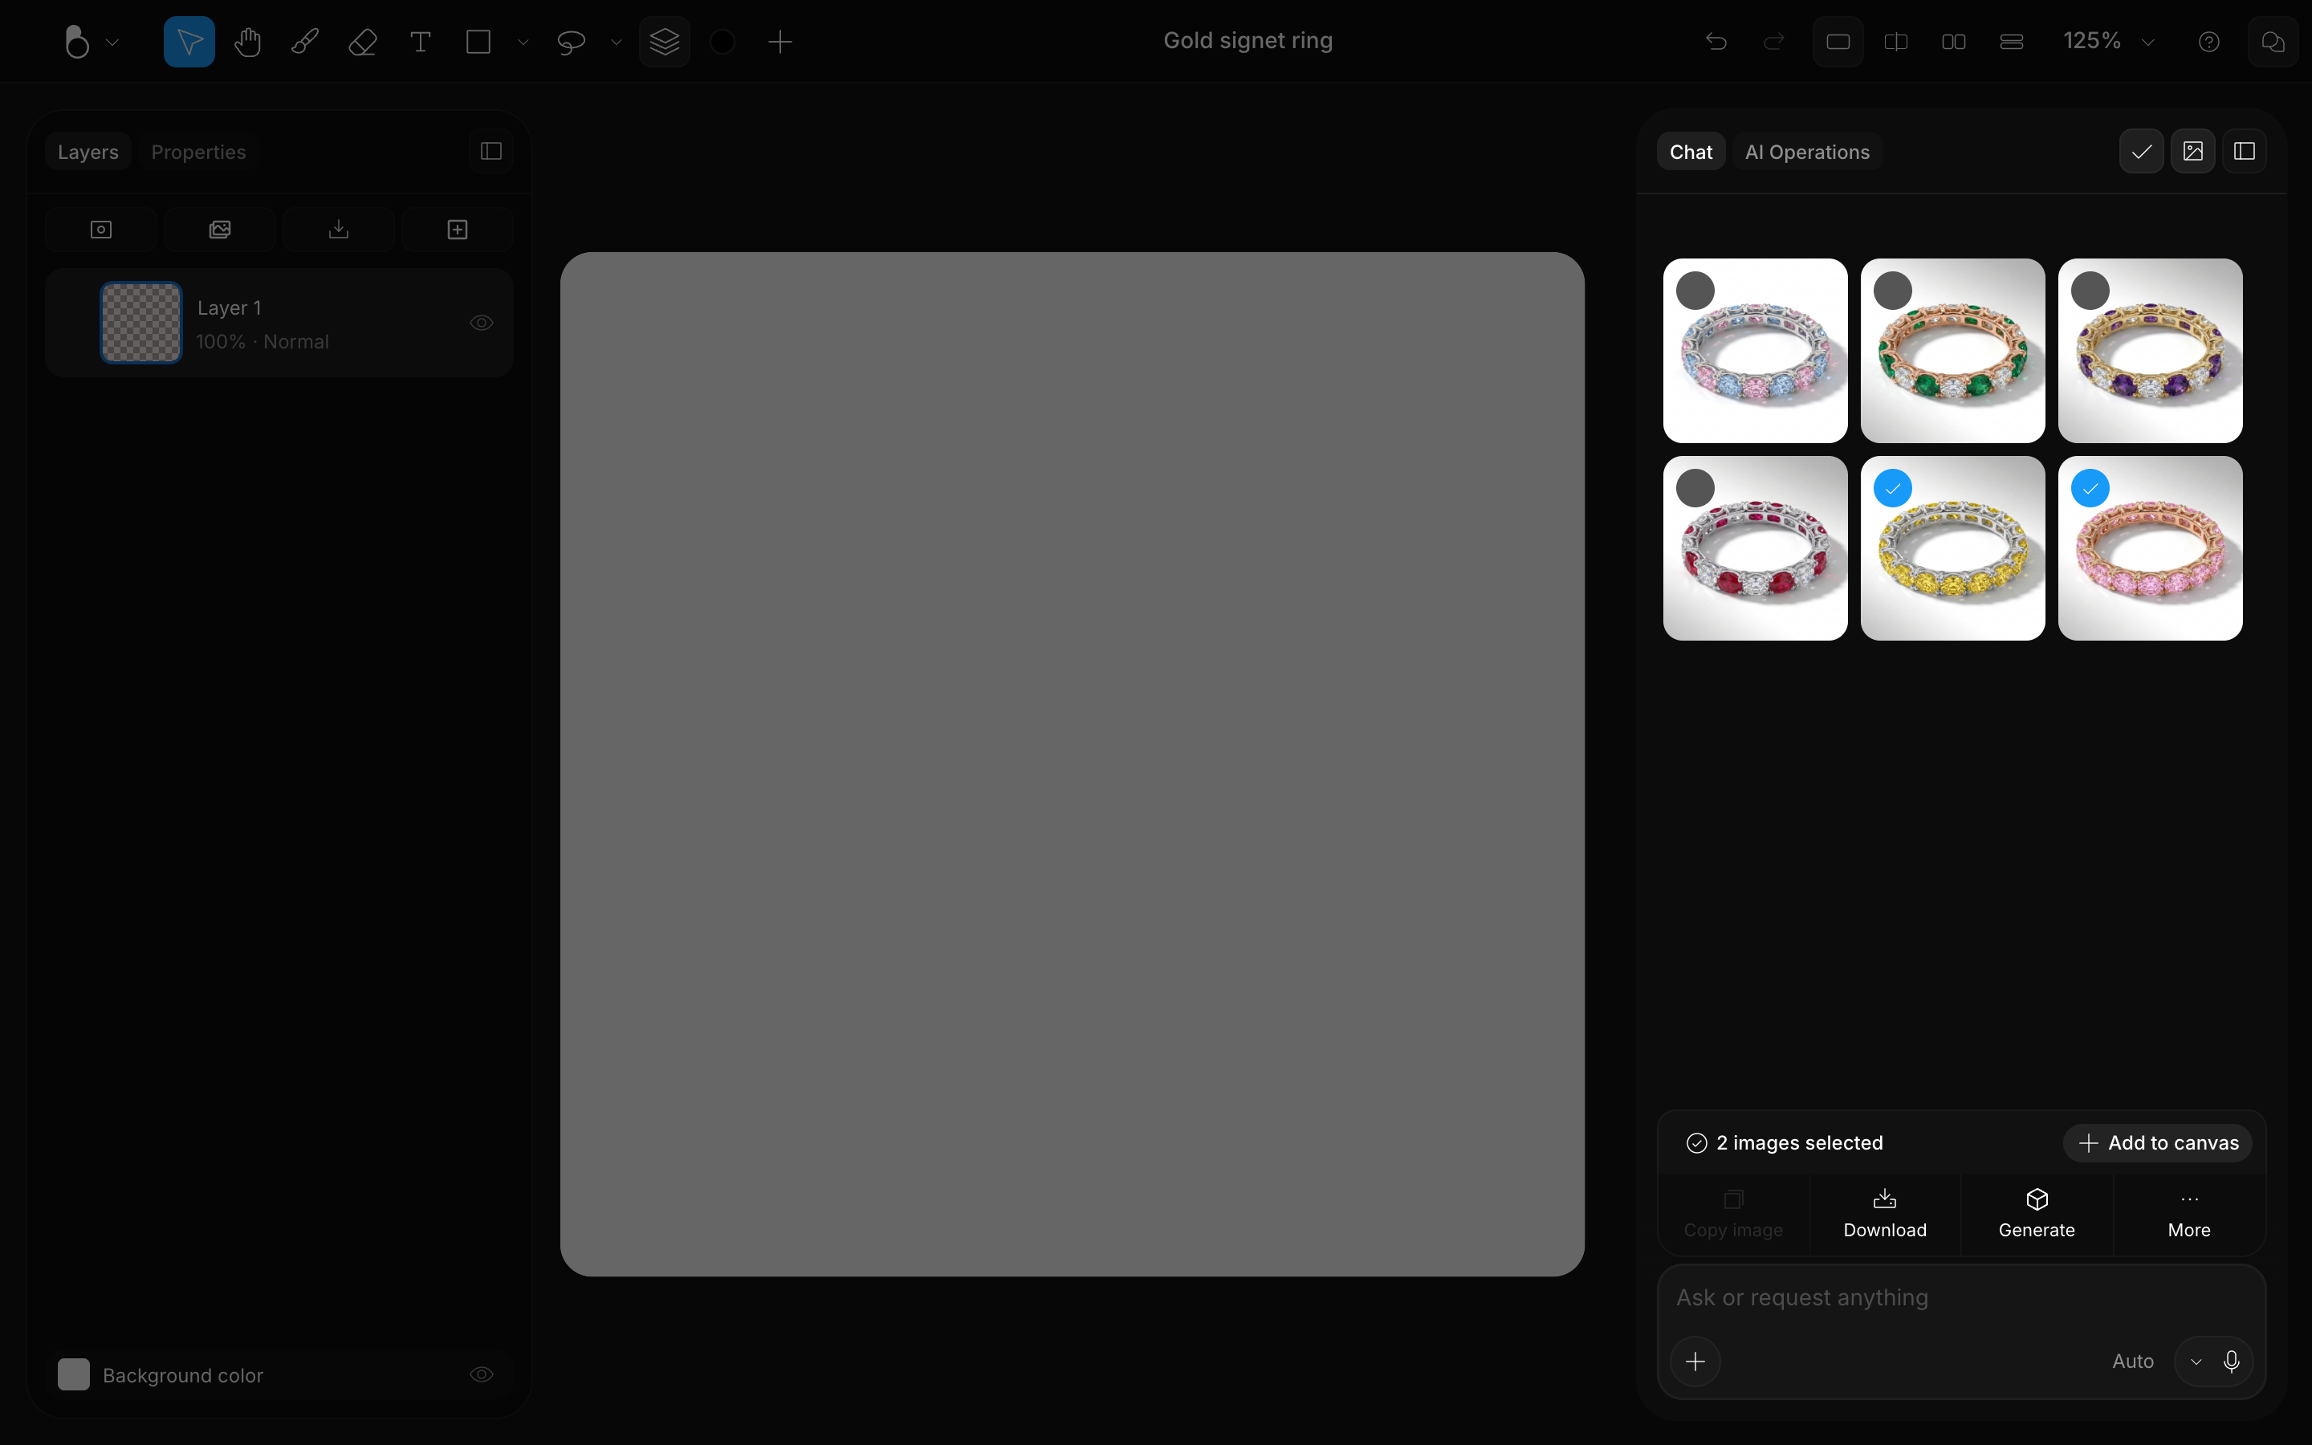Select the rectangle Shape tool
2312x1445 pixels.
click(478, 42)
